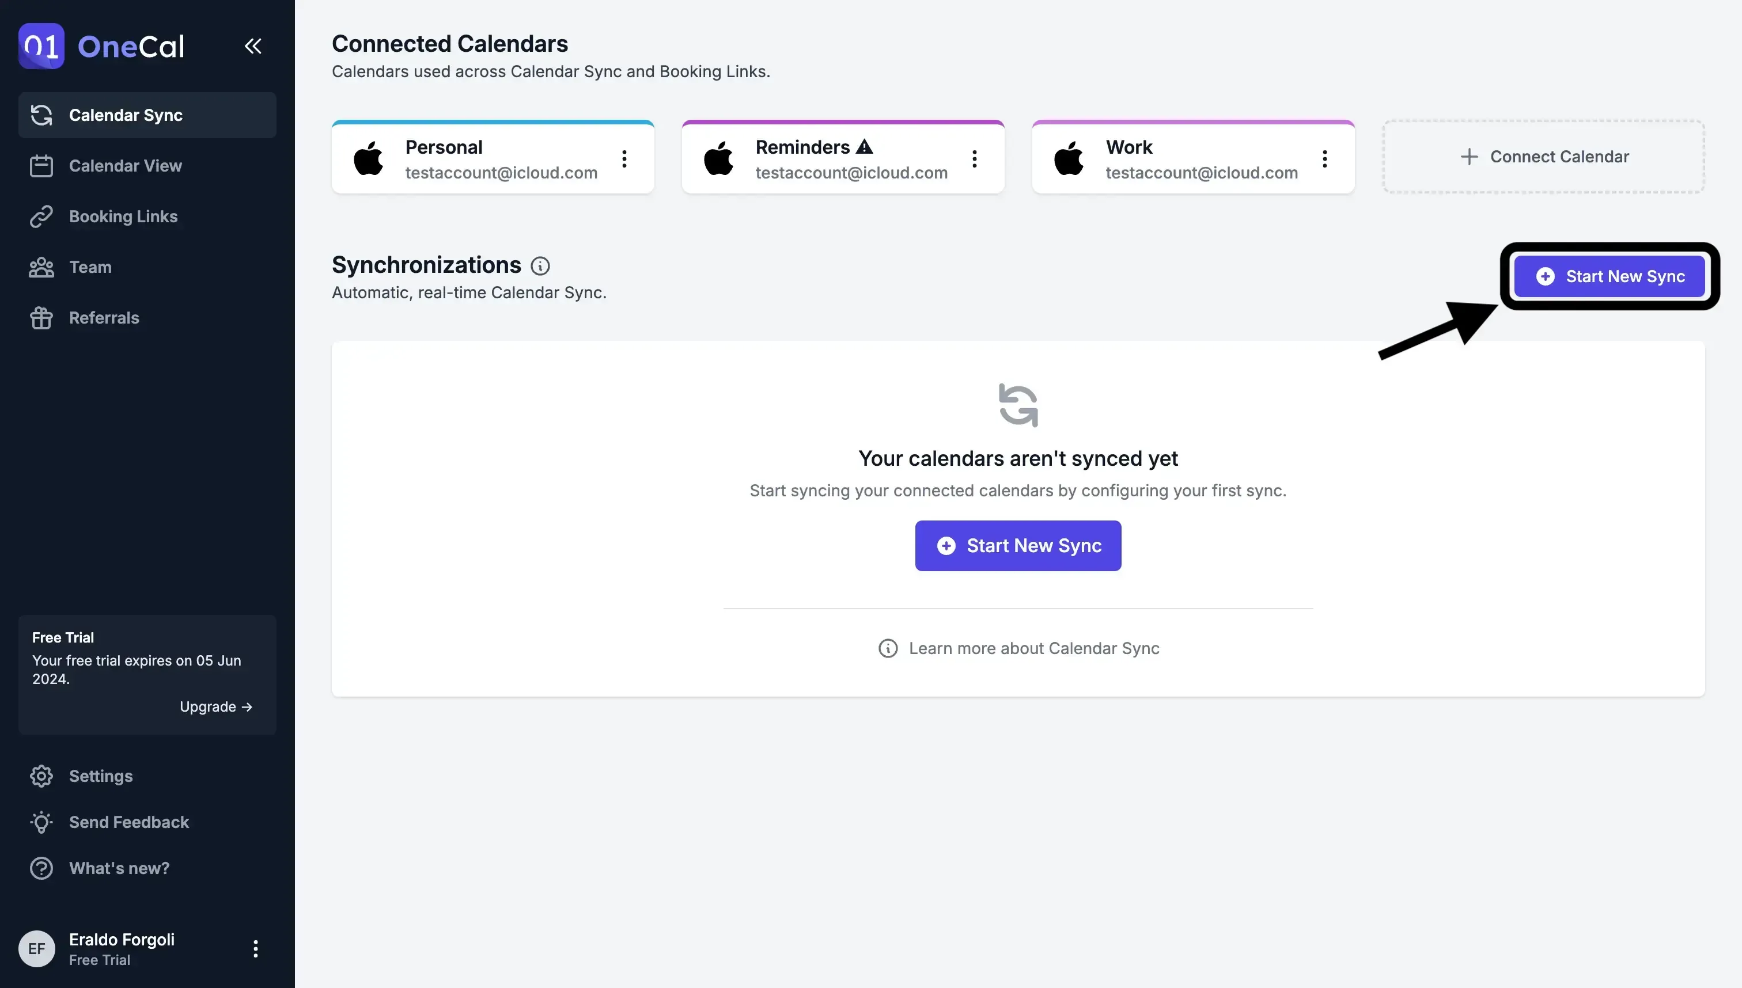Open the account menu next to Eraldo Forgoli
The image size is (1742, 988).
click(x=255, y=948)
